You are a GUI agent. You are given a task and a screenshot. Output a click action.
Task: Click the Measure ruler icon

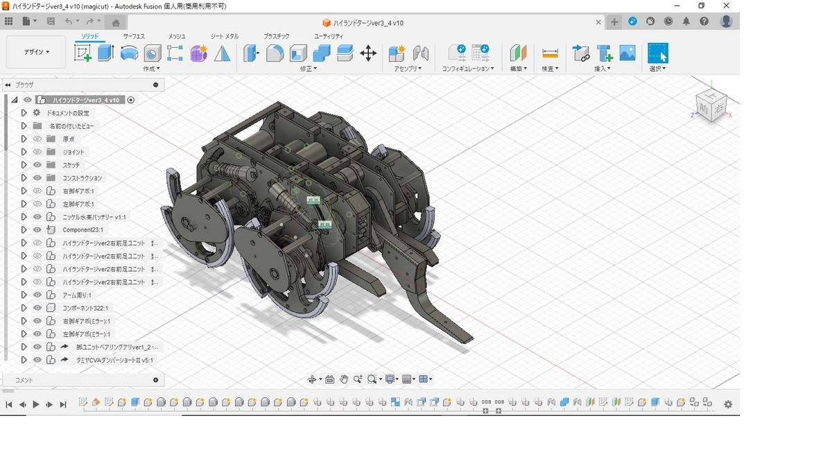click(x=550, y=53)
